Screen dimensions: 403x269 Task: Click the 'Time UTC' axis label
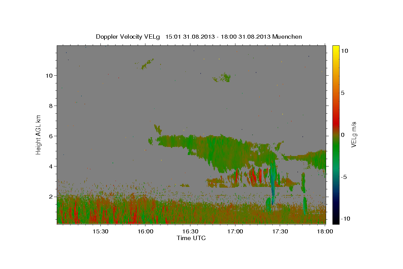pos(191,238)
